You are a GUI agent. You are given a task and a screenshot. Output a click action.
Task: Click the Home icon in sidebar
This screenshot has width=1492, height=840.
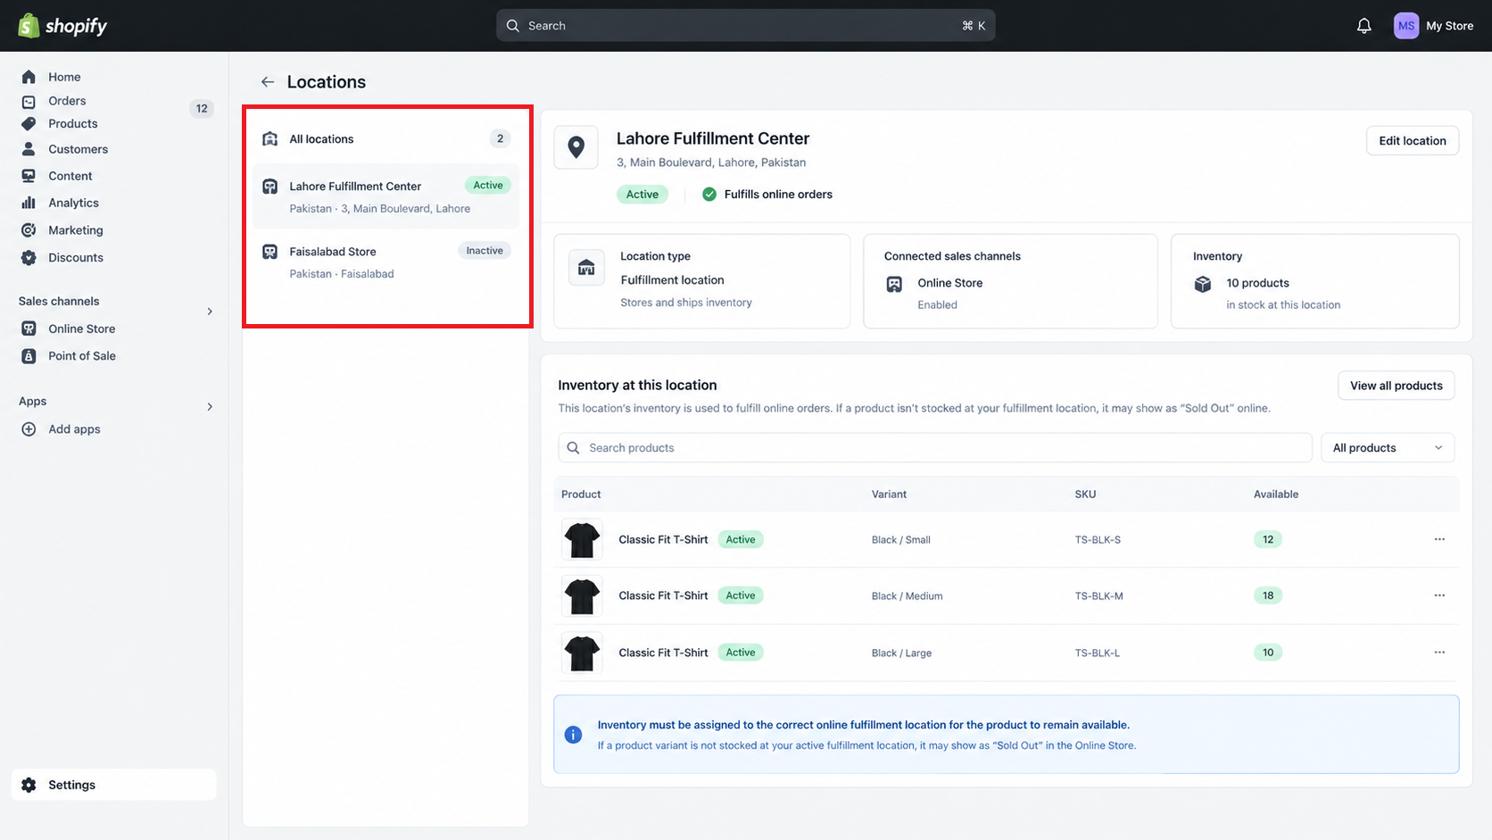[x=29, y=77]
